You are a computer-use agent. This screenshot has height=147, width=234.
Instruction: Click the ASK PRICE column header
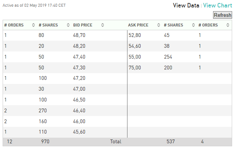coord(138,25)
